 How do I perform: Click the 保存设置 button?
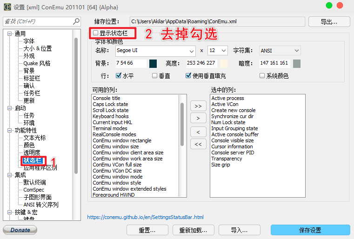310,230
